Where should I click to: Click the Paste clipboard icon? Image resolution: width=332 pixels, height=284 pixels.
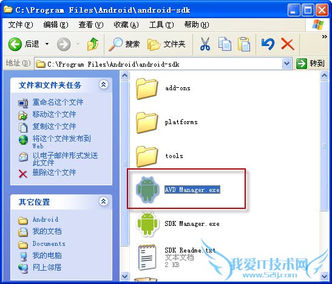(x=244, y=44)
